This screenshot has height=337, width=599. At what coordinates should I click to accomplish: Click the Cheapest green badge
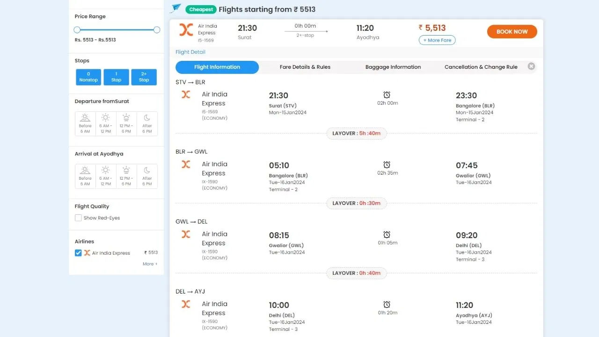point(201,9)
